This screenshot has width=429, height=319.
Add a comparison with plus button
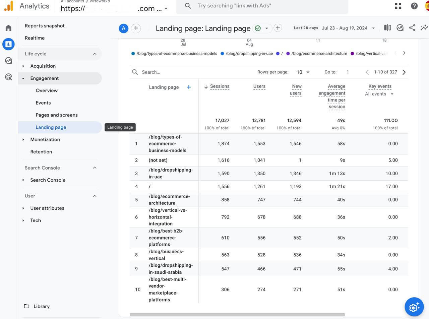pyautogui.click(x=136, y=28)
